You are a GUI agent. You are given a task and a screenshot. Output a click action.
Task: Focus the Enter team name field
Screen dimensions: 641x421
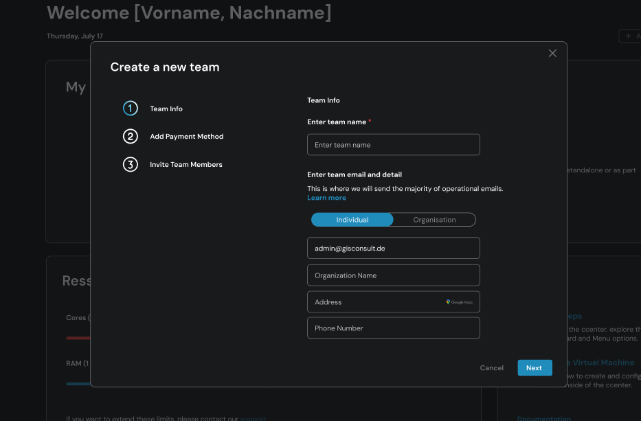[393, 145]
